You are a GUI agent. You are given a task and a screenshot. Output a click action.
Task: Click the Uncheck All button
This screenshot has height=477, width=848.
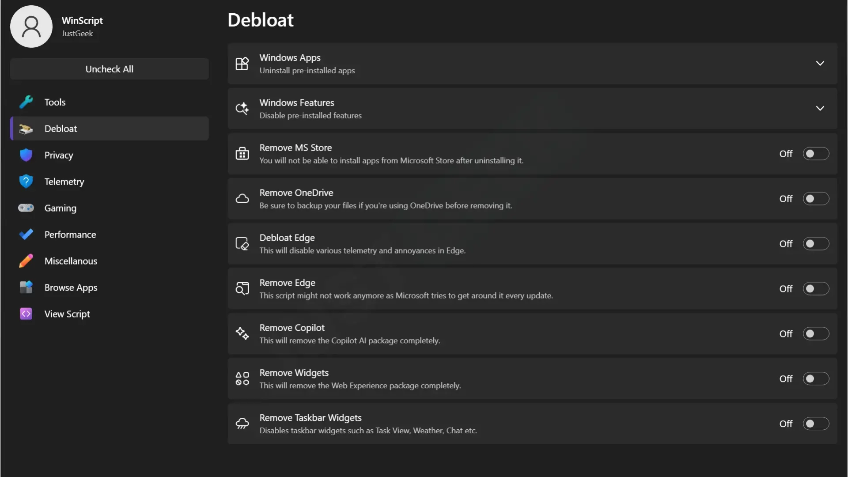(110, 69)
